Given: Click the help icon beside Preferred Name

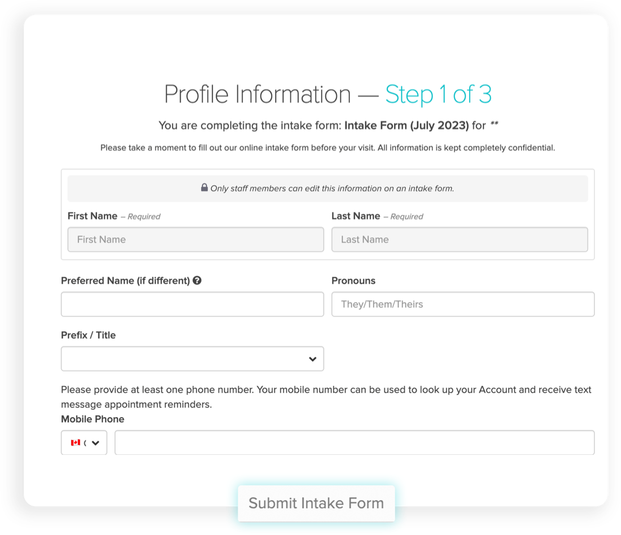Looking at the screenshot, I should 197,280.
